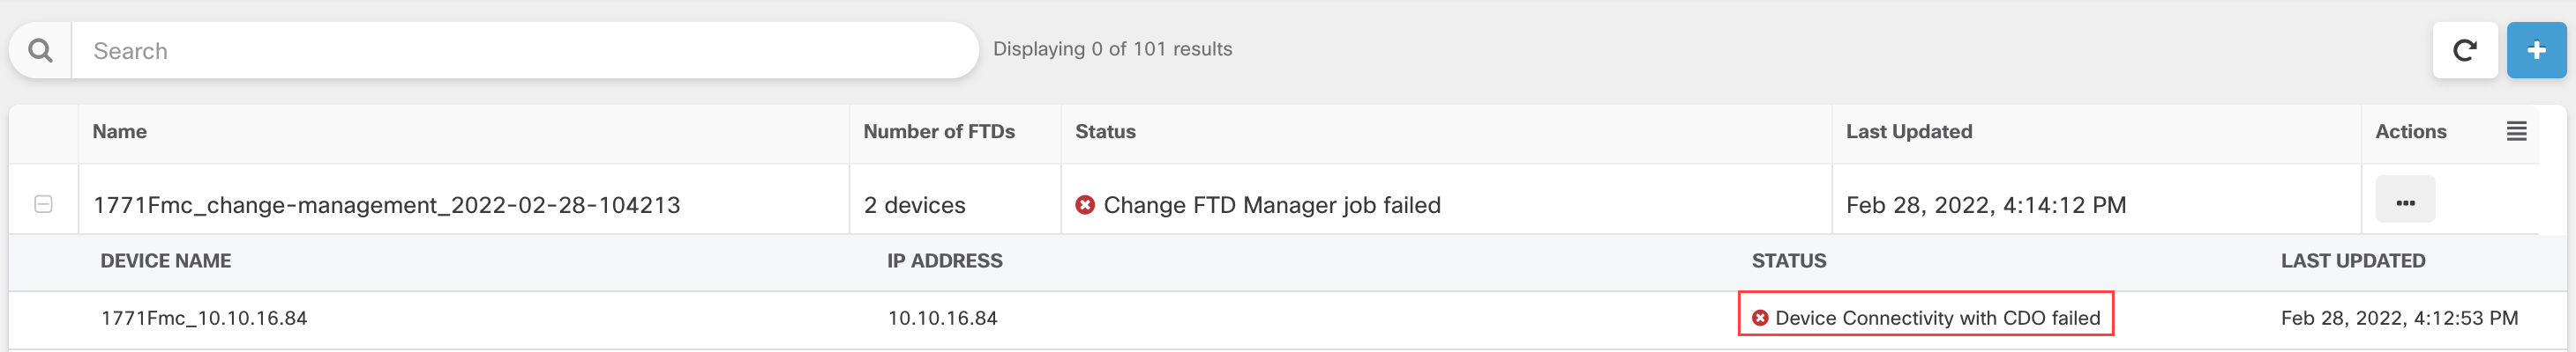Screen dimensions: 2576x352
Task: Click the IP address 10.10.16.84 cell
Action: pos(942,318)
